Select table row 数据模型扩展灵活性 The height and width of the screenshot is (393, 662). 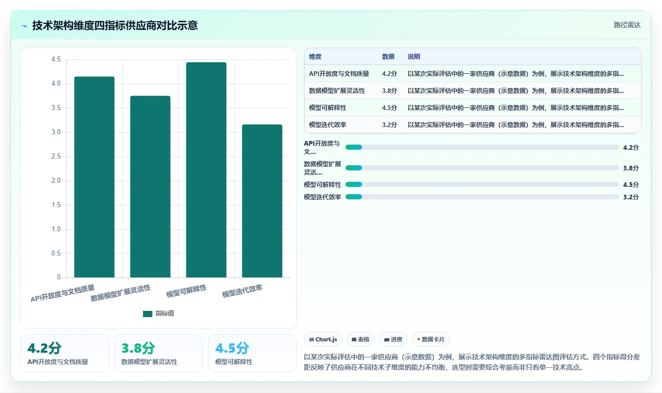tap(473, 91)
